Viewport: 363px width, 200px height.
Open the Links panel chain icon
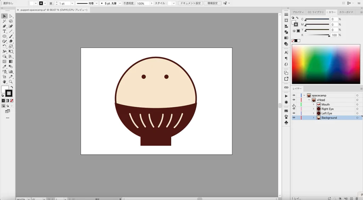pos(286,87)
